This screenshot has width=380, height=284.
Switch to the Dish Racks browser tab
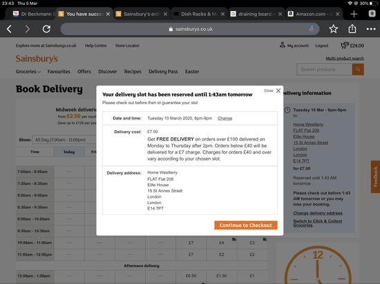(x=200, y=14)
